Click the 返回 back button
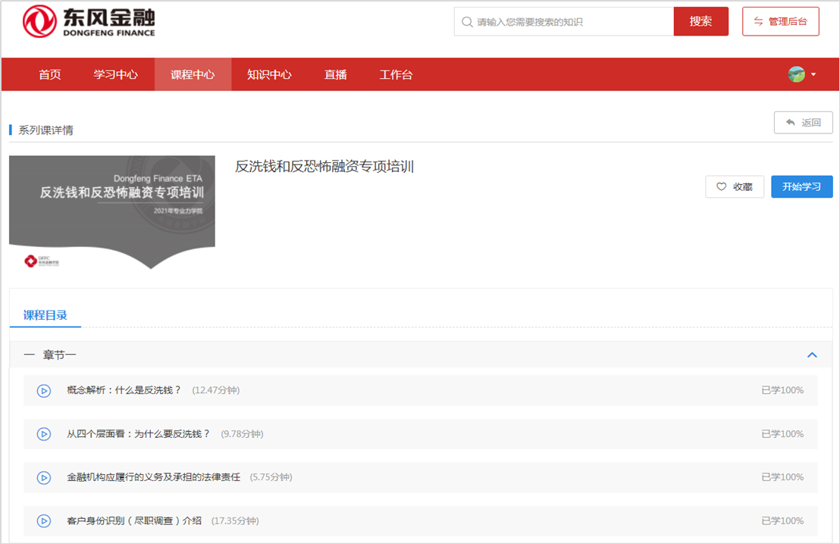 pos(803,123)
